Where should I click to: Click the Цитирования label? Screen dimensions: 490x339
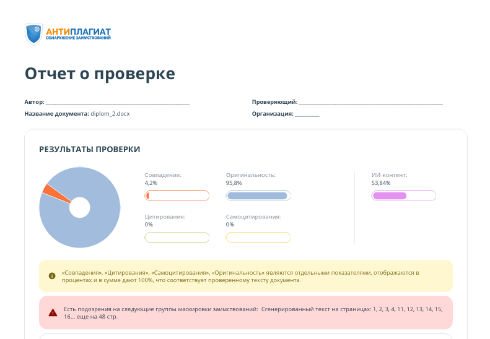[x=165, y=217]
